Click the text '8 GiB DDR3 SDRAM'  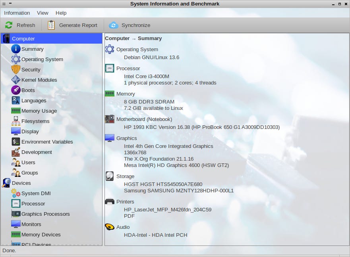tap(149, 102)
